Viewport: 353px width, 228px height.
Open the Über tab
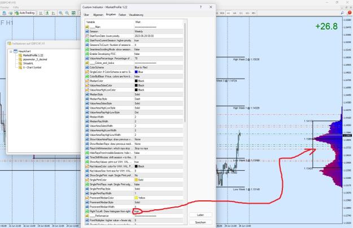86,15
